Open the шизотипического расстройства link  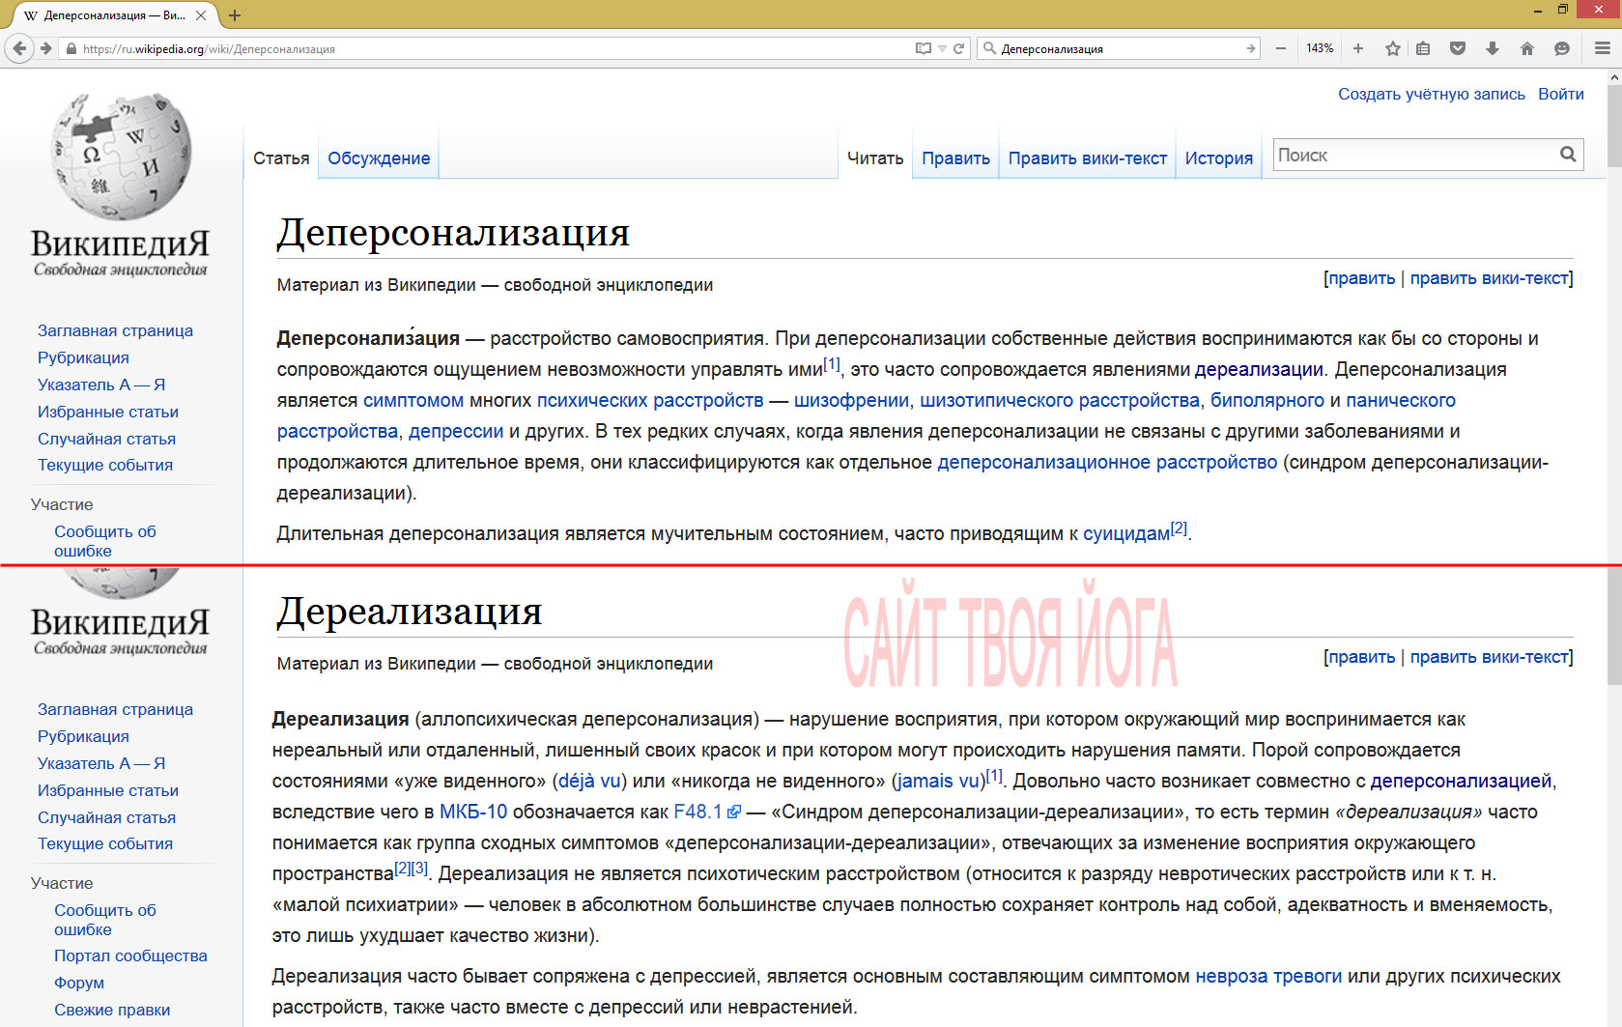coord(1060,400)
